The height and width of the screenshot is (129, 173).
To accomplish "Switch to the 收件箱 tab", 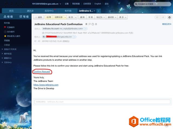I will point(68,11).
